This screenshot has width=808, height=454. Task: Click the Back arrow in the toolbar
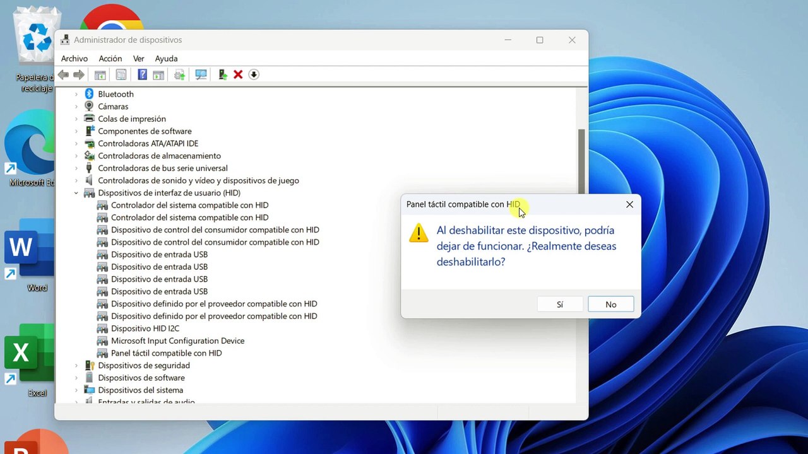click(63, 74)
